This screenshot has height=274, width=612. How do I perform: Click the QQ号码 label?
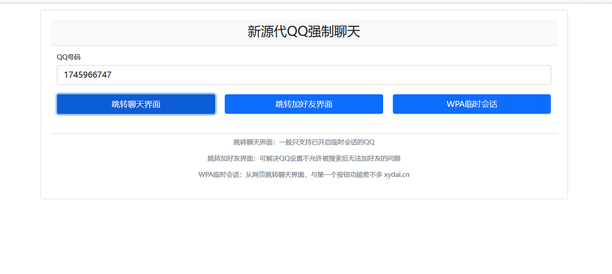coord(69,57)
